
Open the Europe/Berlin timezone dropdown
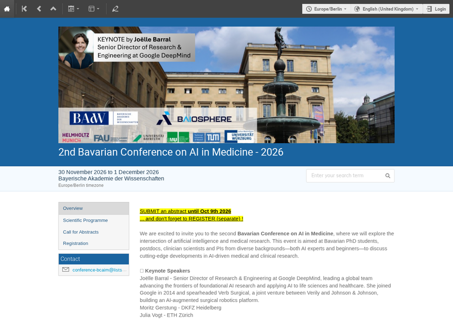pyautogui.click(x=327, y=9)
